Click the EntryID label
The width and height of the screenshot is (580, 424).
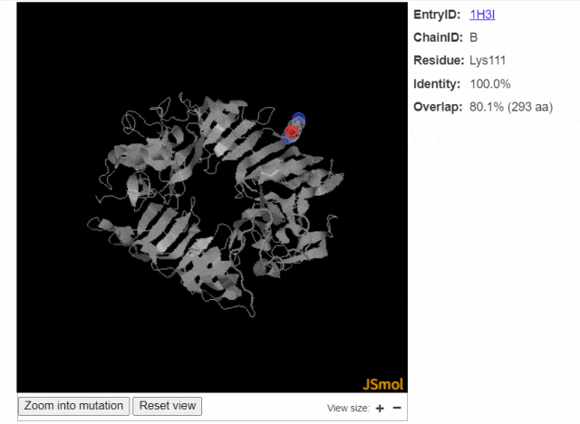tap(437, 14)
